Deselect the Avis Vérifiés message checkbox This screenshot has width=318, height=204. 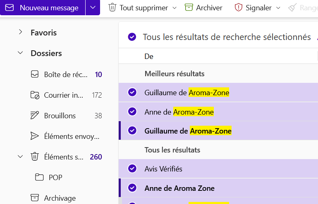click(132, 169)
